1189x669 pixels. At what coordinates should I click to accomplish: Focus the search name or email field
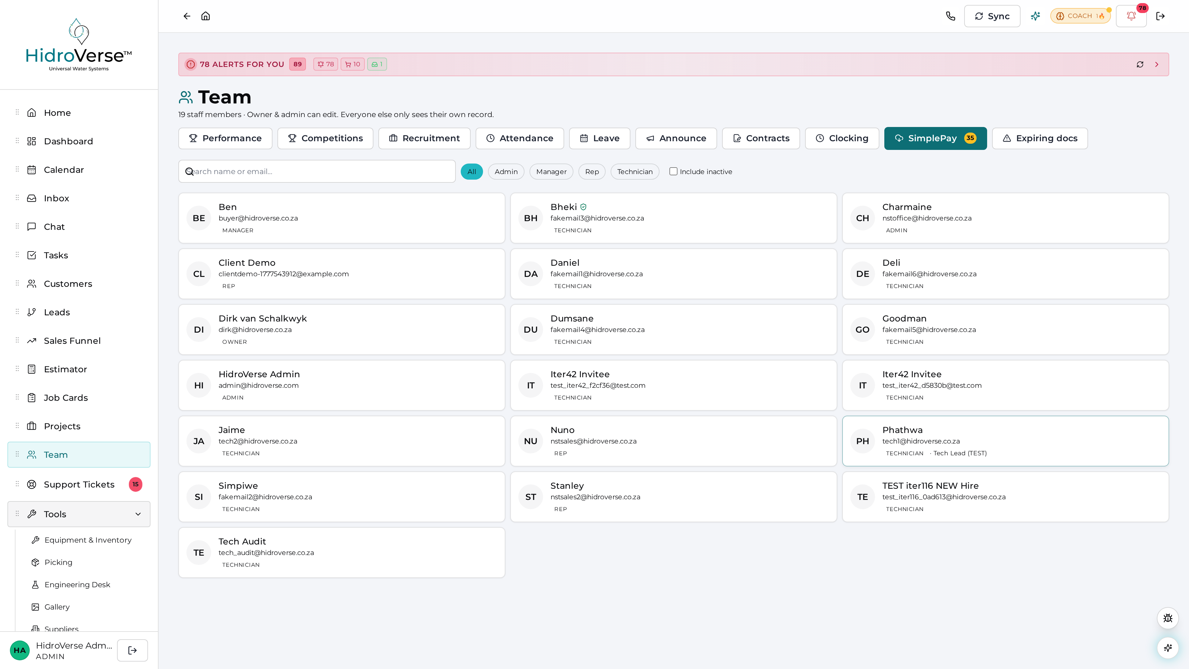317,171
